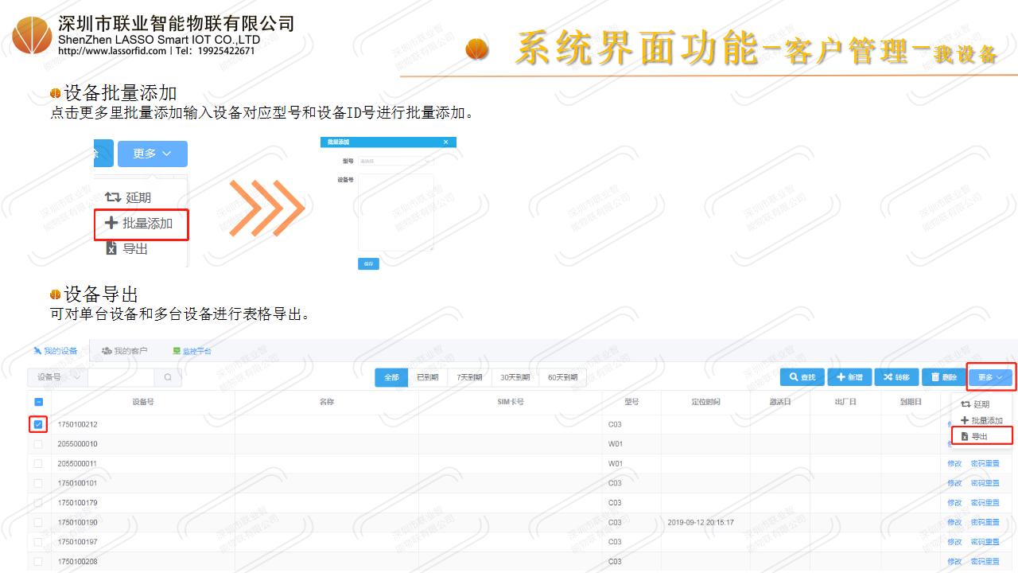Click the 导出 export item in lower dropdown
The width and height of the screenshot is (1018, 573).
click(979, 436)
